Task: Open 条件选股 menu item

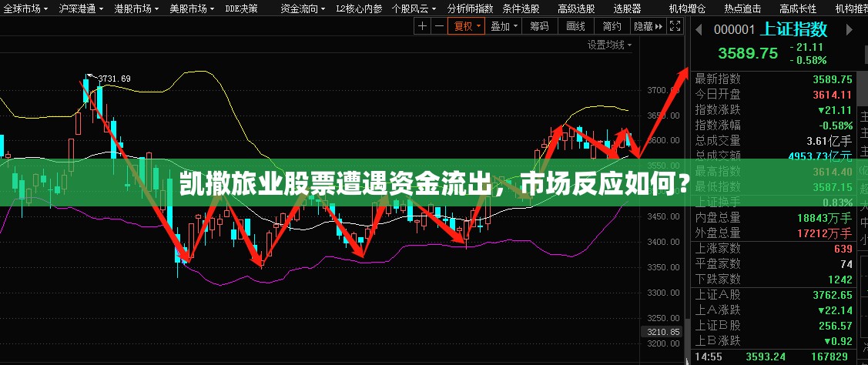Action: pos(521,8)
